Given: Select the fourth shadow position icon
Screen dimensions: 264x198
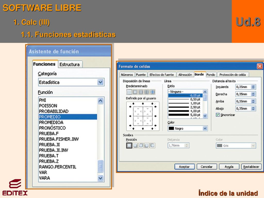Looking at the screenshot, I should tap(147, 145).
